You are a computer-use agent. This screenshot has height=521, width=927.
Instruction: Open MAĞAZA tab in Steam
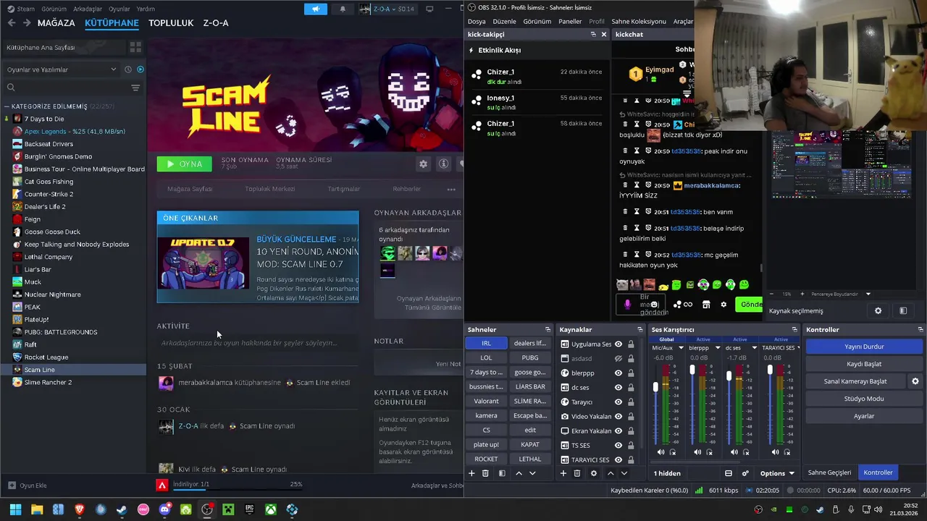(x=56, y=23)
